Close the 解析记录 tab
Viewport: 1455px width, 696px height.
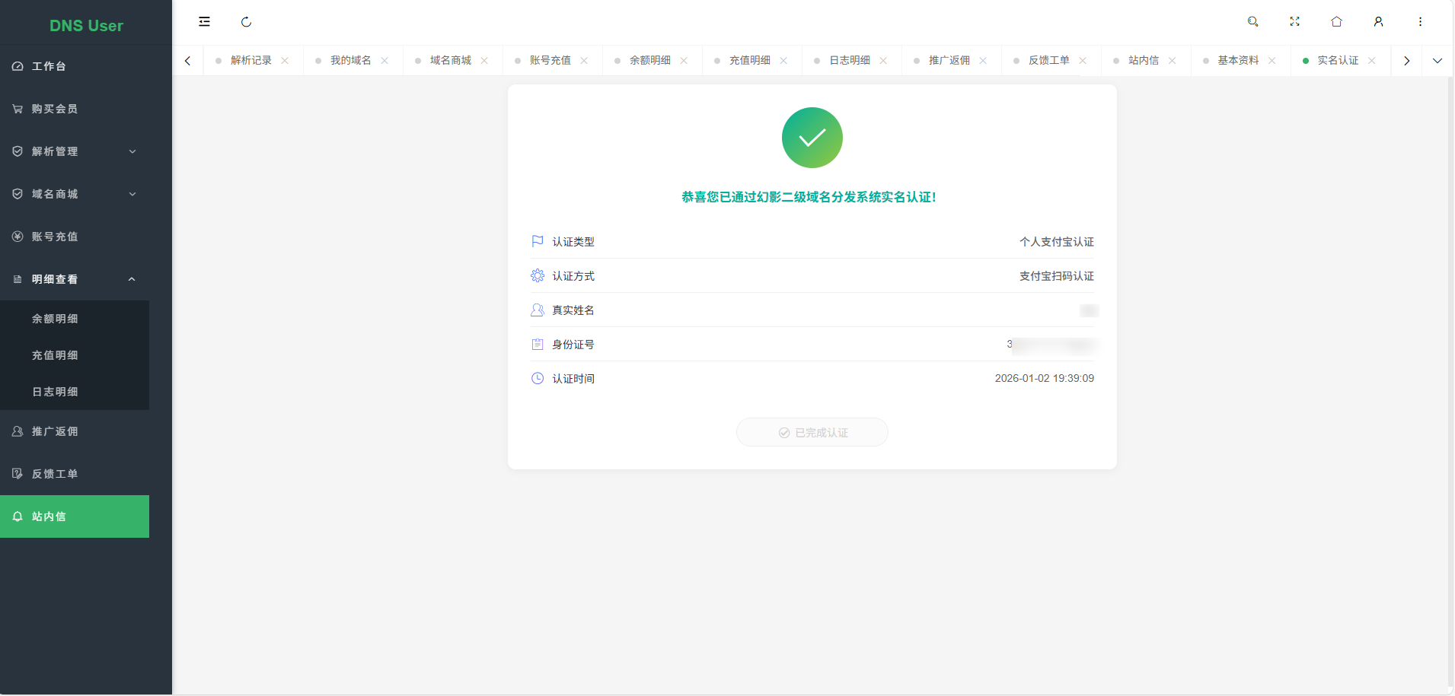point(284,60)
